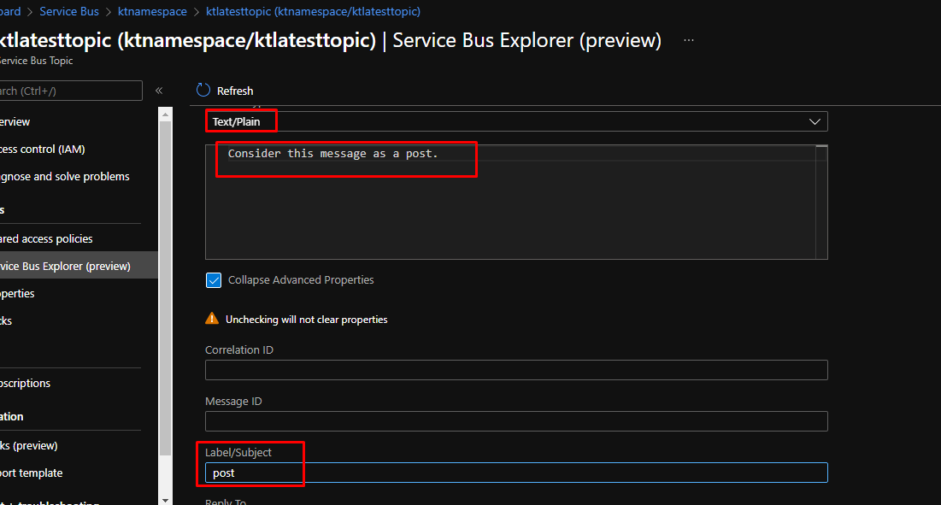The height and width of the screenshot is (505, 941).
Task: Click the orange warning triangle icon
Action: [212, 319]
